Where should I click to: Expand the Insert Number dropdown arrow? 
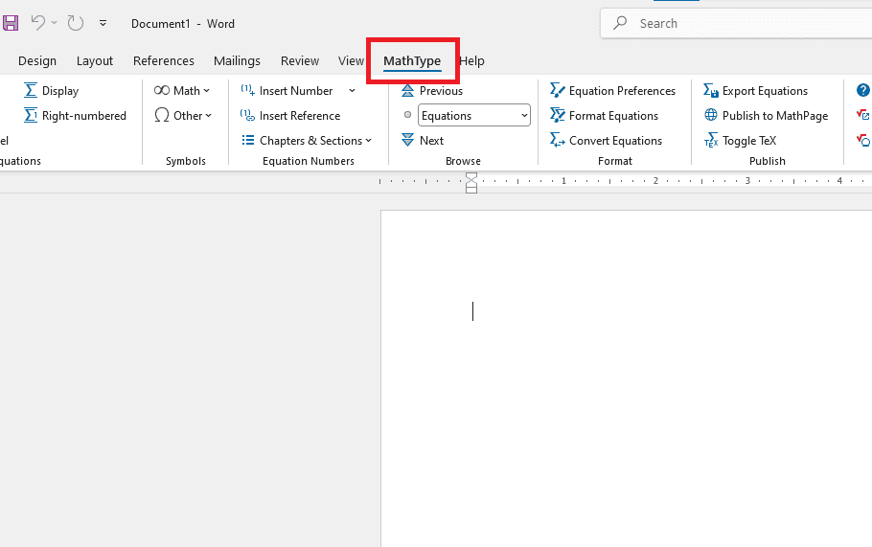click(x=352, y=91)
